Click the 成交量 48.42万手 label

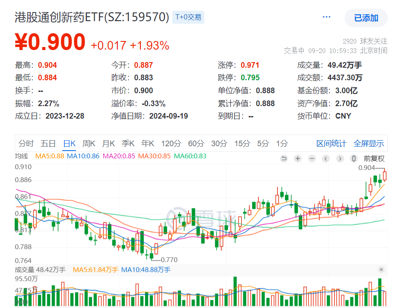point(40,270)
